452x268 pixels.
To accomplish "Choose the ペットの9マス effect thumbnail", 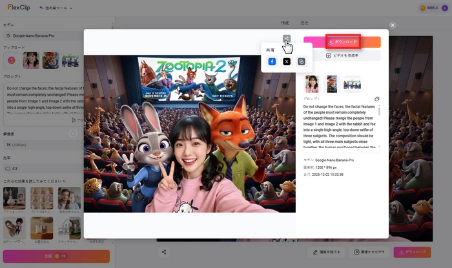I will (x=42, y=198).
